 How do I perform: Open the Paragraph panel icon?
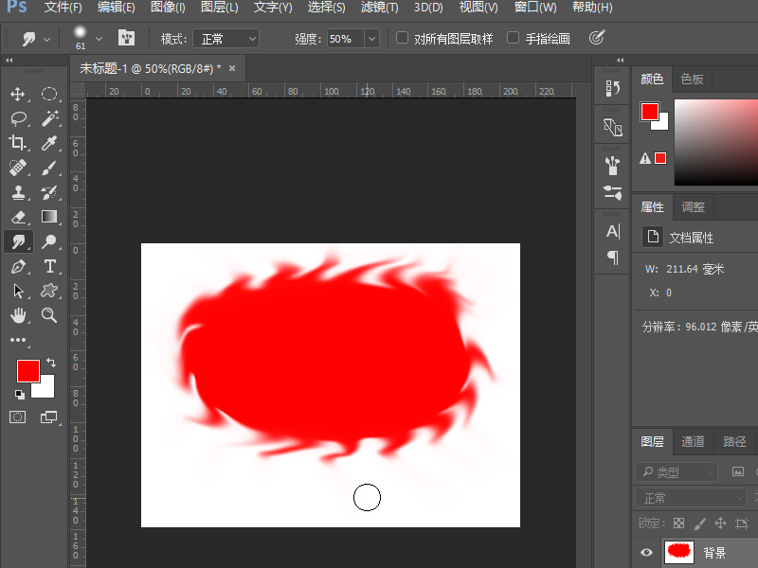(612, 257)
